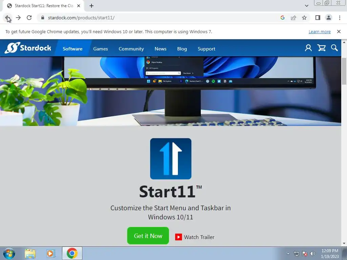The width and height of the screenshot is (347, 260).
Task: Click the Chrome taskbar icon
Action: [72, 253]
